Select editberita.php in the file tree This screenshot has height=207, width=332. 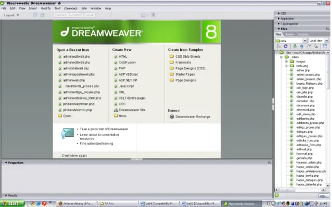pos(305,119)
